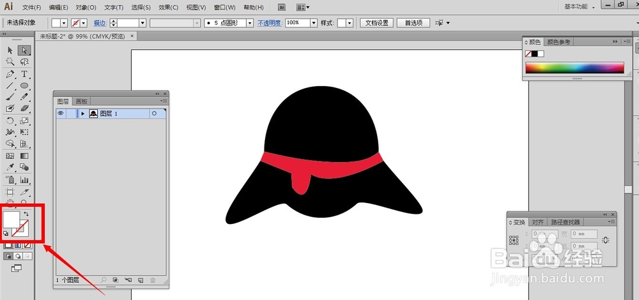The height and width of the screenshot is (300, 639).
Task: Select the Width (warp) tool
Action: [10, 132]
